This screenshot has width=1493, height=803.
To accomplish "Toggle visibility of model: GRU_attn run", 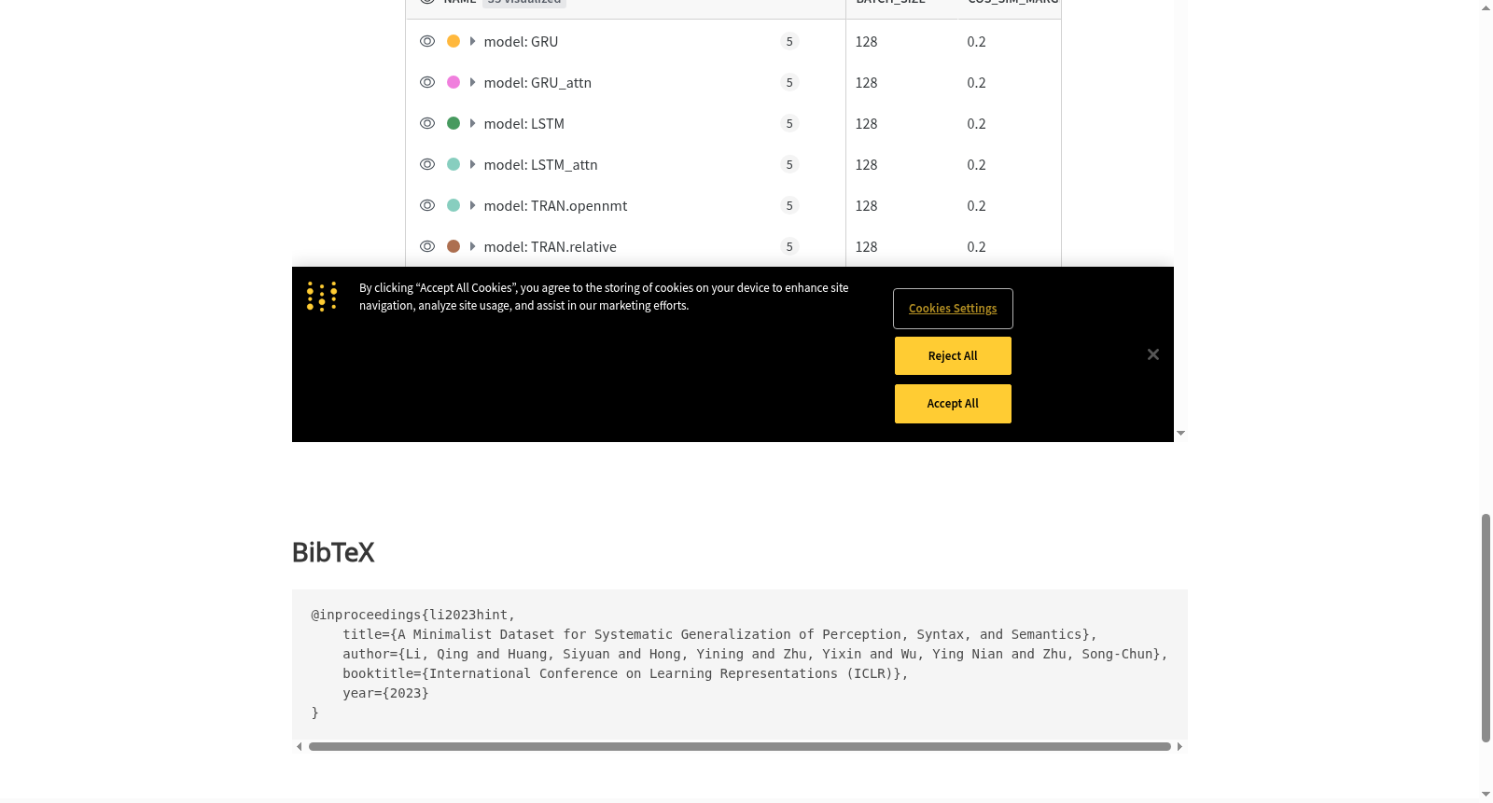I will [427, 82].
